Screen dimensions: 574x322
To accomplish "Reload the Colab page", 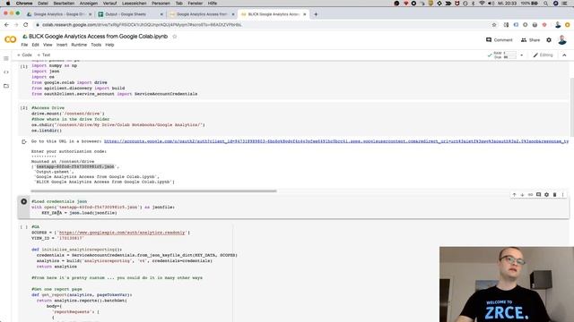I will (26, 25).
